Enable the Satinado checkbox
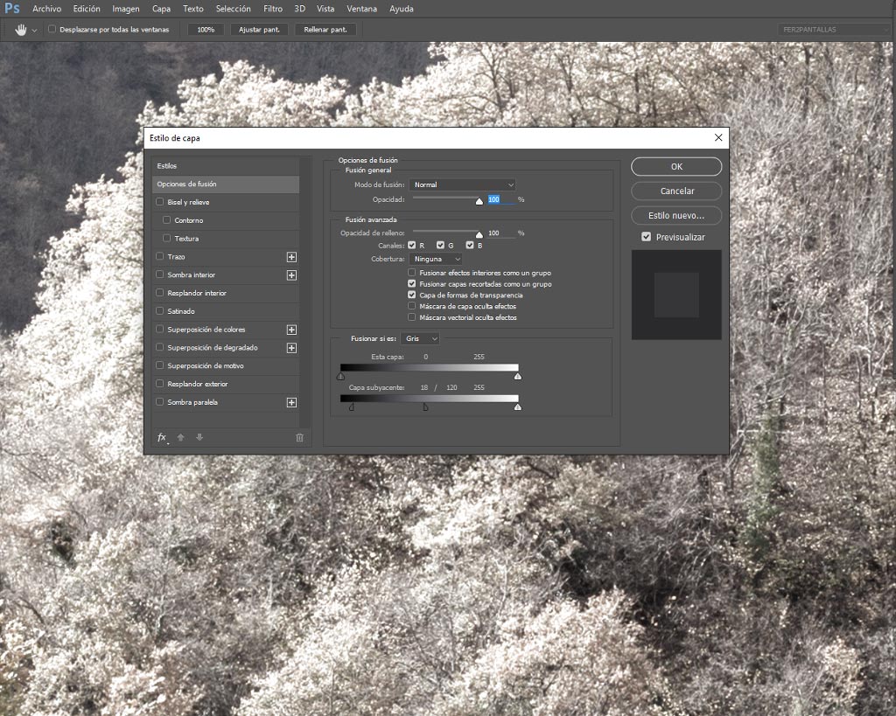The width and height of the screenshot is (896, 716). coord(160,311)
